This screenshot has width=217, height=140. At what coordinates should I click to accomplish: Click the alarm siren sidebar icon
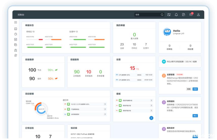click(x=16, y=50)
